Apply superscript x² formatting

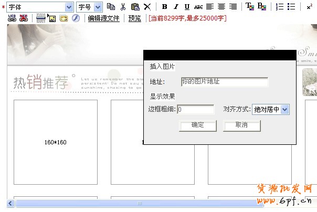tap(309, 7)
